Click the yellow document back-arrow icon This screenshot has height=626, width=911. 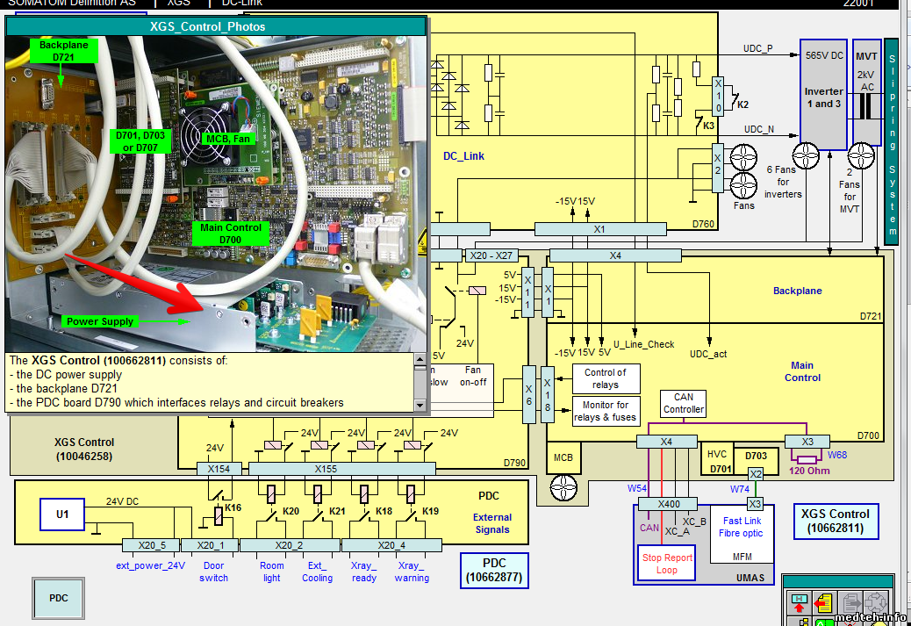point(823,604)
